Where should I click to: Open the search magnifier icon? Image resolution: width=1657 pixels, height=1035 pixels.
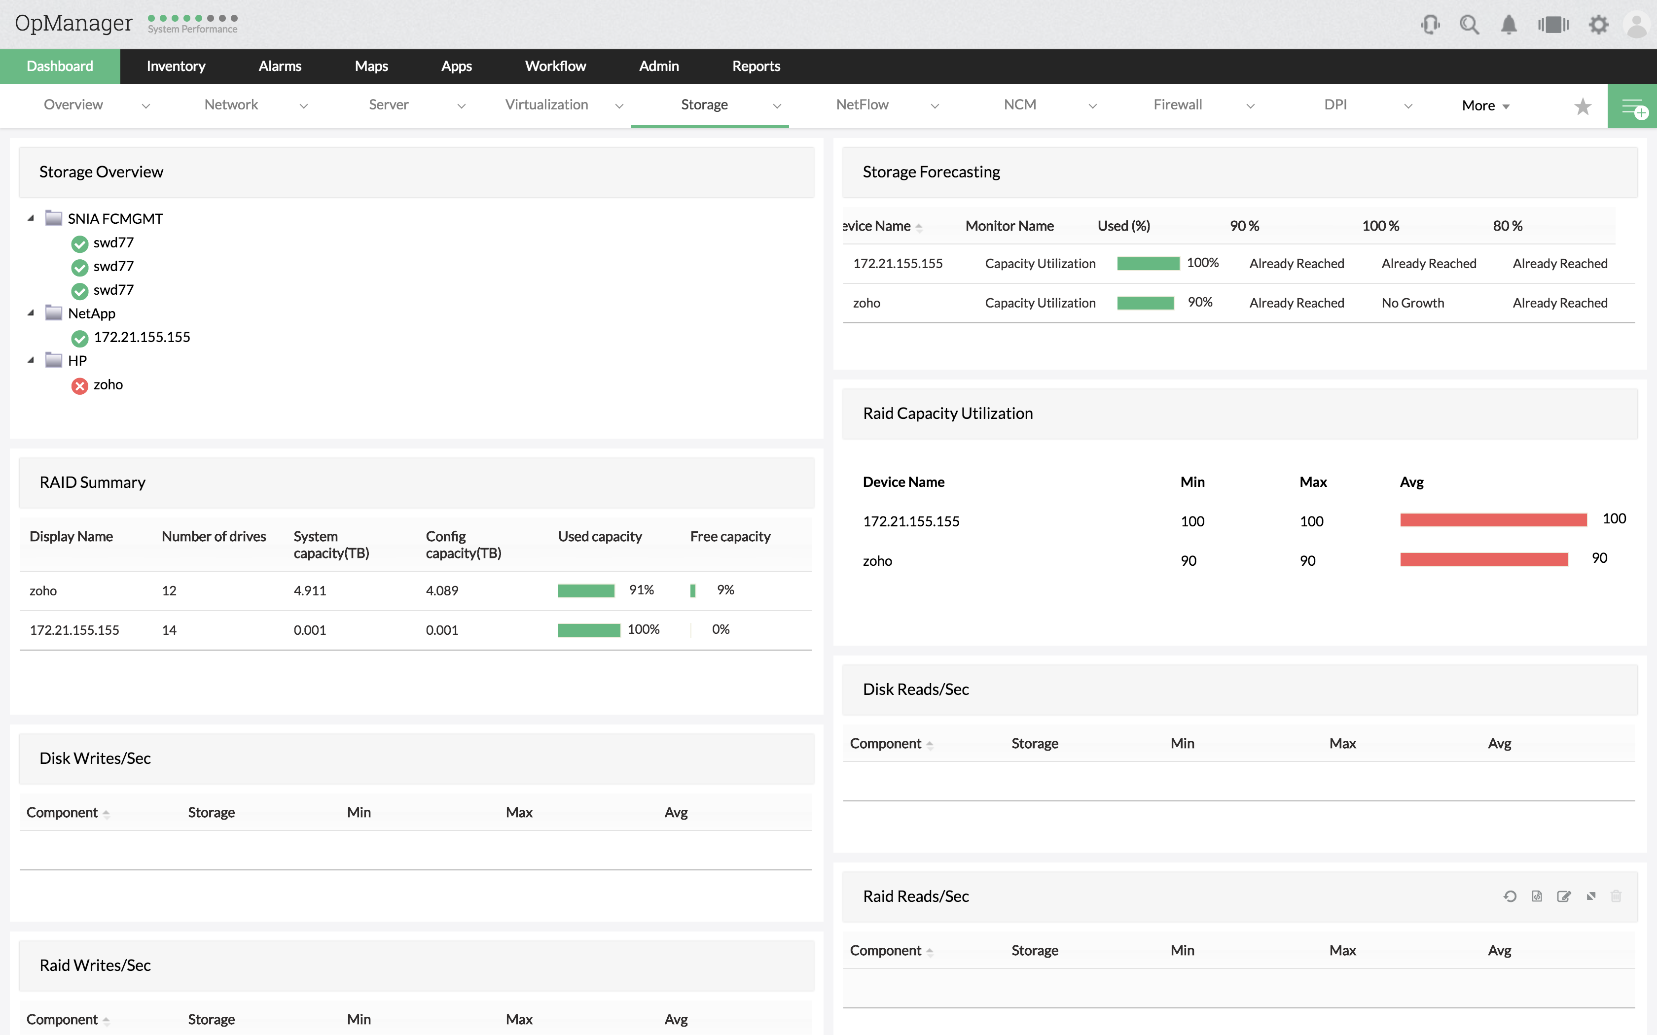(1469, 25)
